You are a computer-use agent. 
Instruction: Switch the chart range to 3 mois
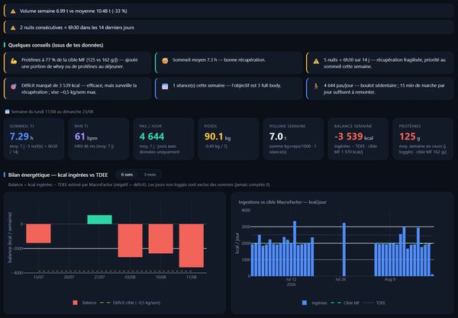pos(150,175)
